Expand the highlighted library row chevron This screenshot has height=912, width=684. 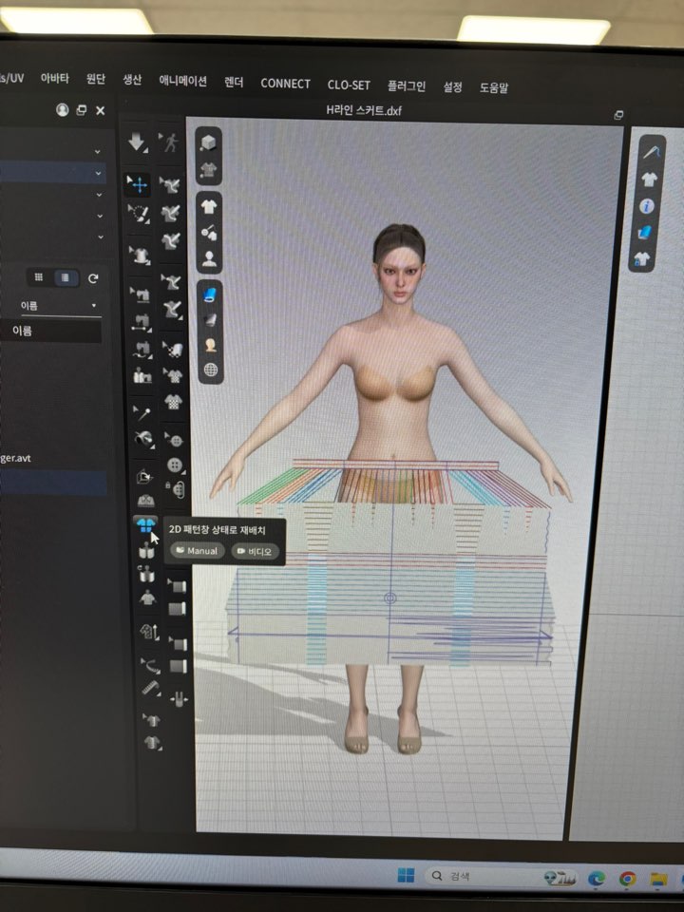click(99, 173)
